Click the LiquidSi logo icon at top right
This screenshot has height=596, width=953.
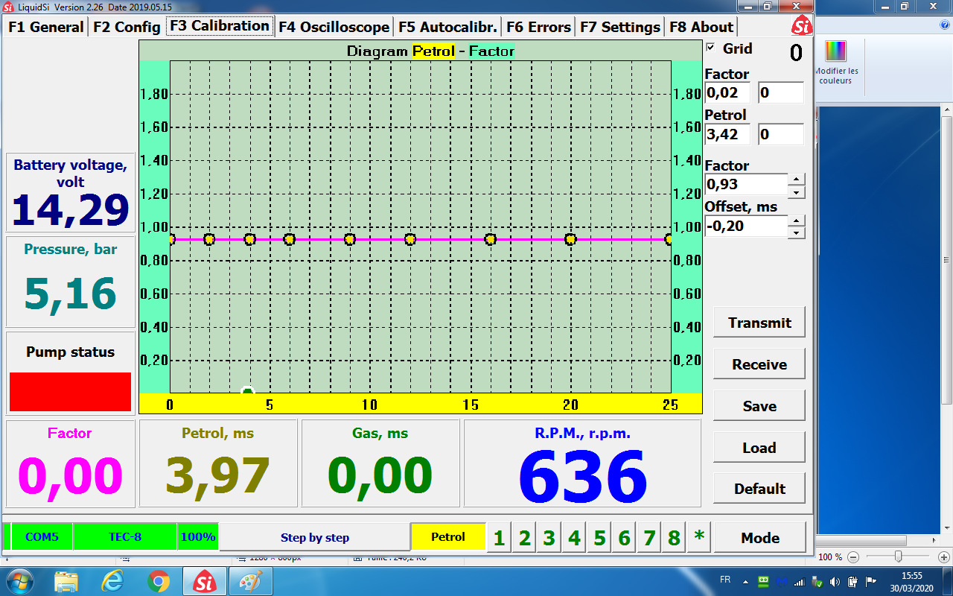click(801, 27)
